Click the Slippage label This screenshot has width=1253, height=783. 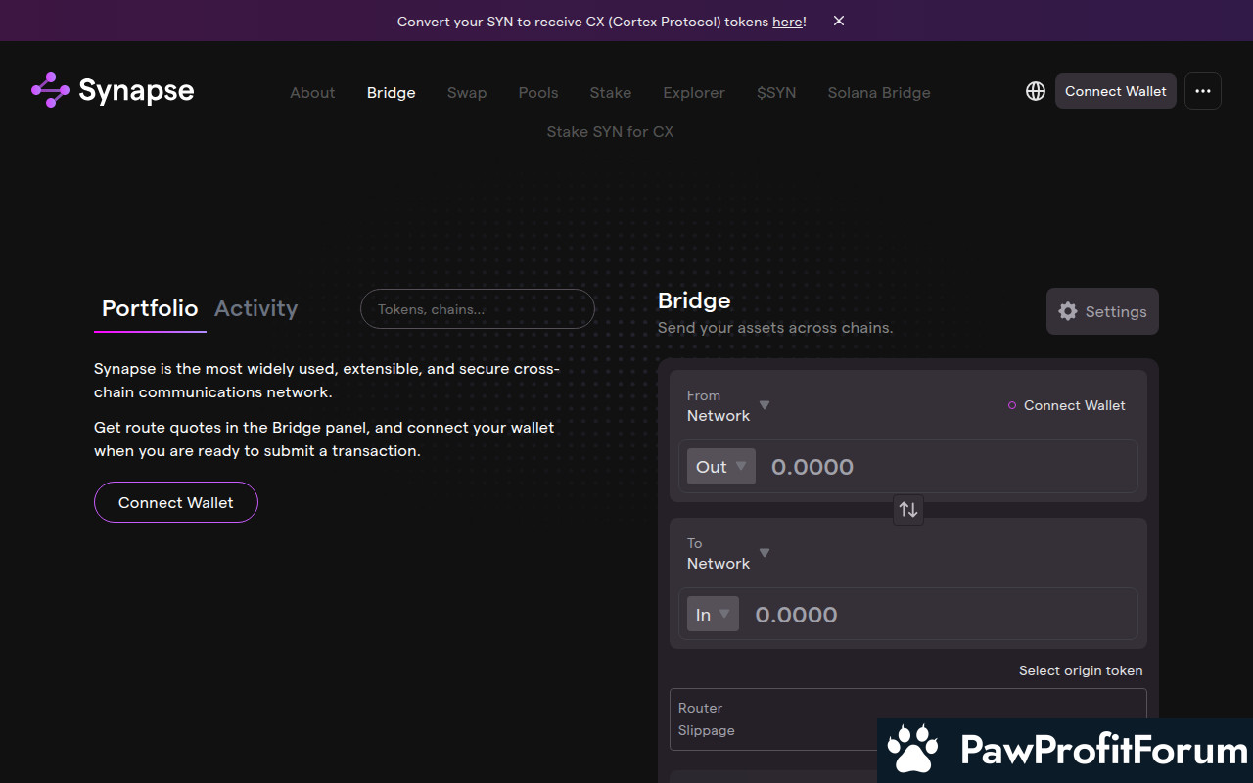point(706,730)
